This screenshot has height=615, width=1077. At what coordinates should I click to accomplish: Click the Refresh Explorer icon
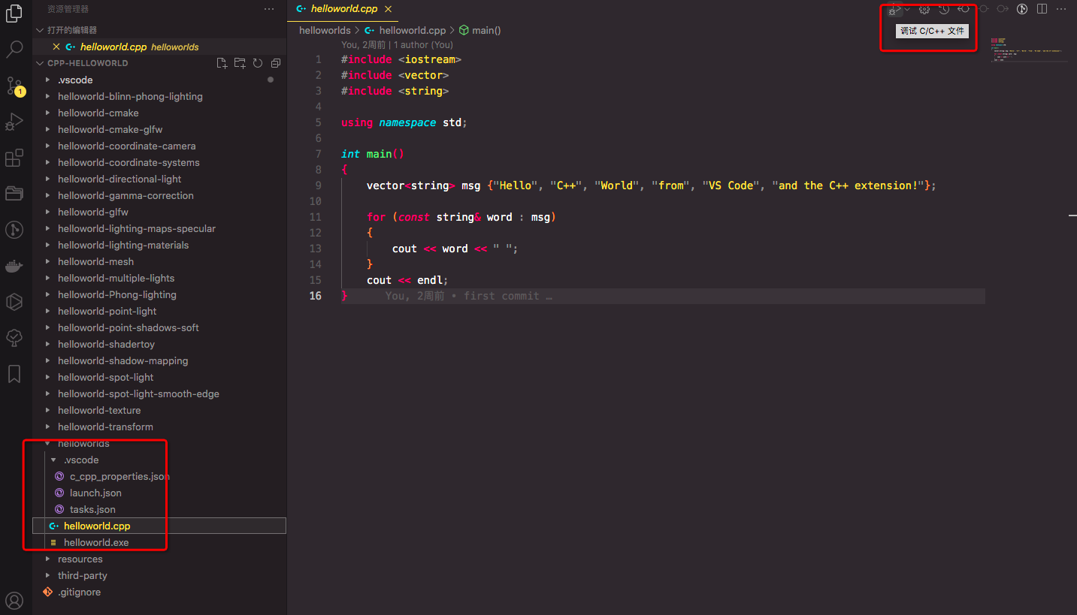258,63
